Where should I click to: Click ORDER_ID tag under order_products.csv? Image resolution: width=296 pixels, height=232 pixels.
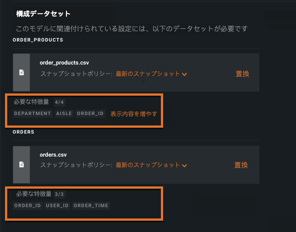(x=90, y=114)
